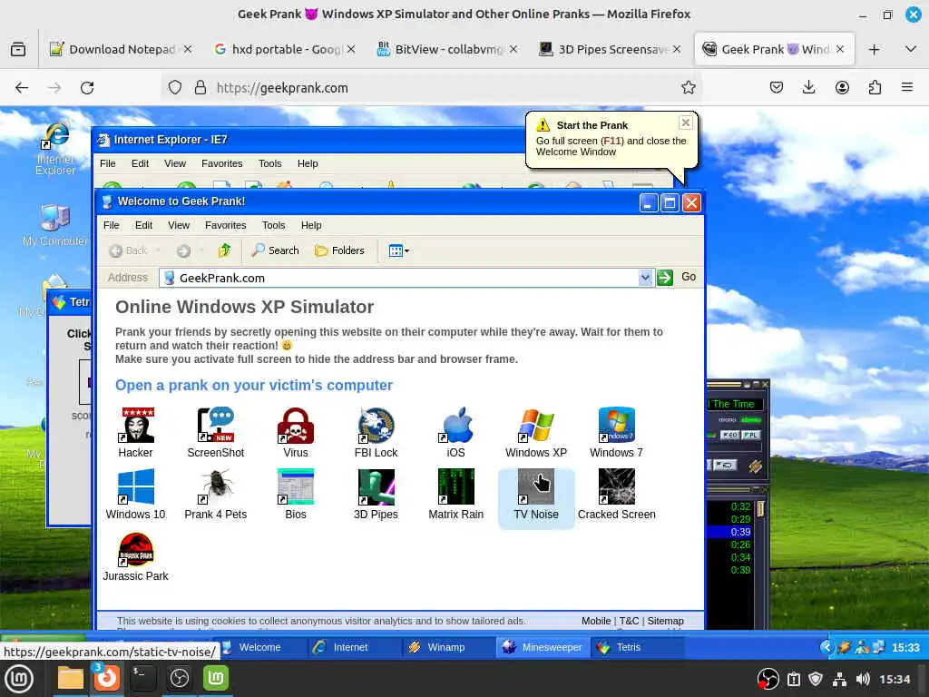Toggle the Winamp EQ button
This screenshot has width=929, height=697.
tap(729, 435)
